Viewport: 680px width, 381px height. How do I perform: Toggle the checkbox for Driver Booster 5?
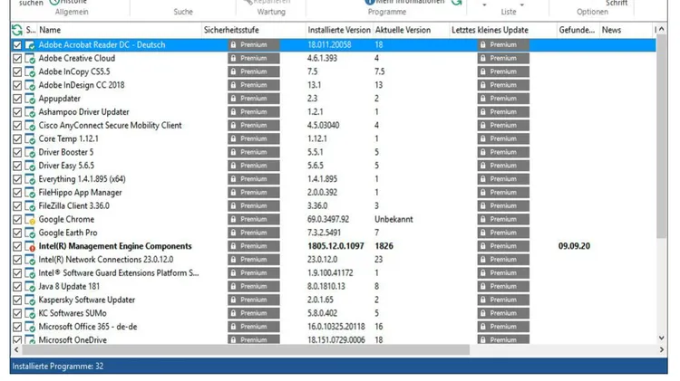(17, 152)
